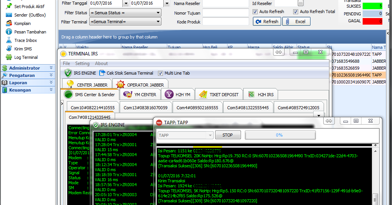The height and width of the screenshot is (205, 392).
Task: Open modem tabs overflow dropdown arrow
Action: click(x=319, y=115)
